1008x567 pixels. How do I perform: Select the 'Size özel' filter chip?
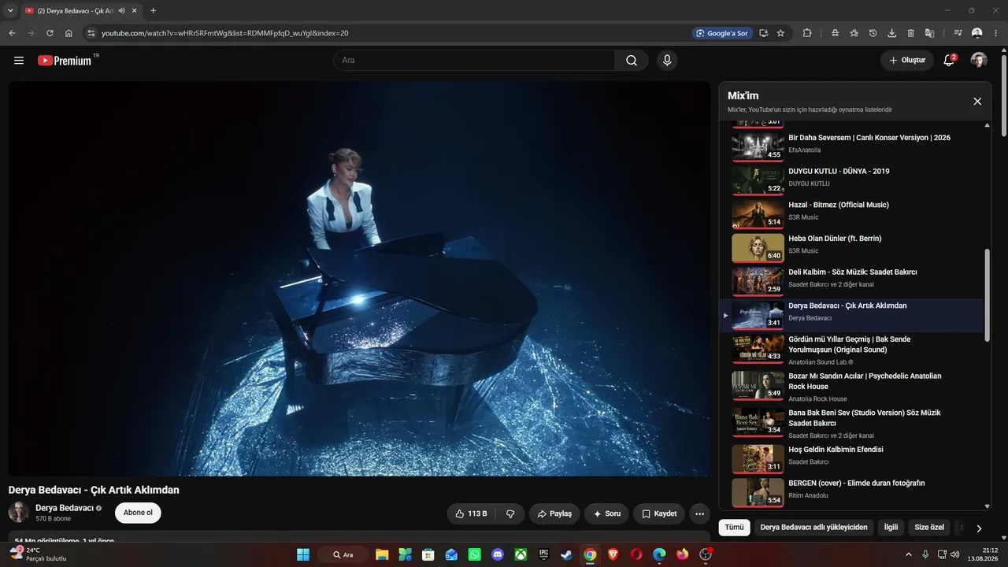[929, 528]
